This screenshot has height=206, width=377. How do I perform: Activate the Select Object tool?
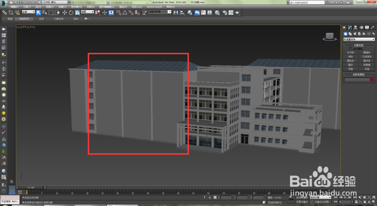38,12
